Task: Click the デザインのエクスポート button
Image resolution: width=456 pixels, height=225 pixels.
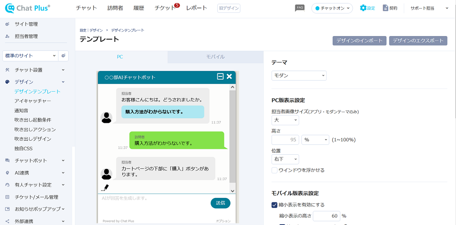Action: point(418,41)
